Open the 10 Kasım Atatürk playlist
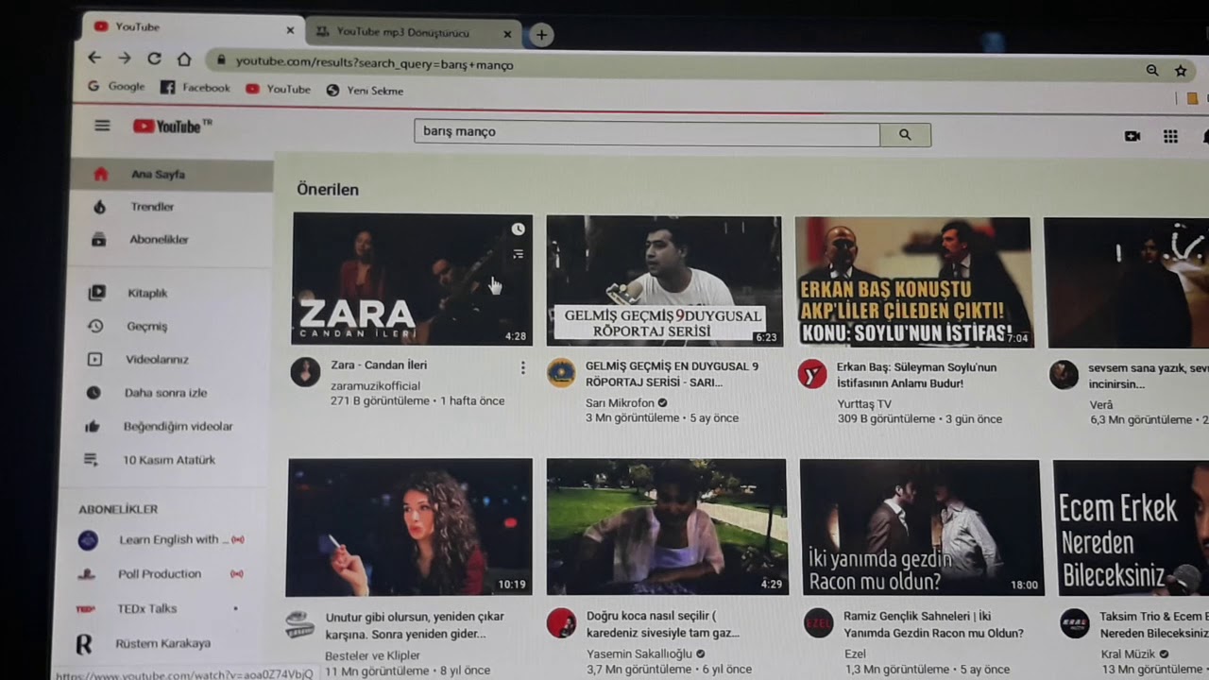The width and height of the screenshot is (1209, 680). click(168, 460)
